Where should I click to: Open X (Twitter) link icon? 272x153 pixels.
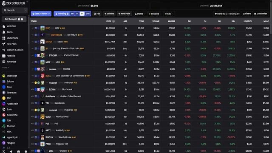click(x=4, y=151)
